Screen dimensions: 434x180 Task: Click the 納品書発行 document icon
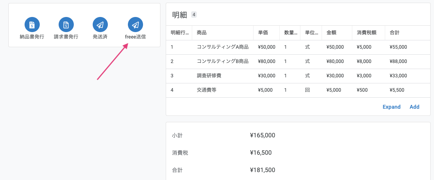coord(32,25)
